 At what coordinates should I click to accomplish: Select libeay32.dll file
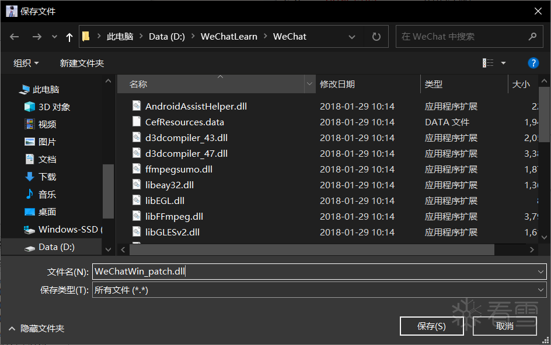169,185
